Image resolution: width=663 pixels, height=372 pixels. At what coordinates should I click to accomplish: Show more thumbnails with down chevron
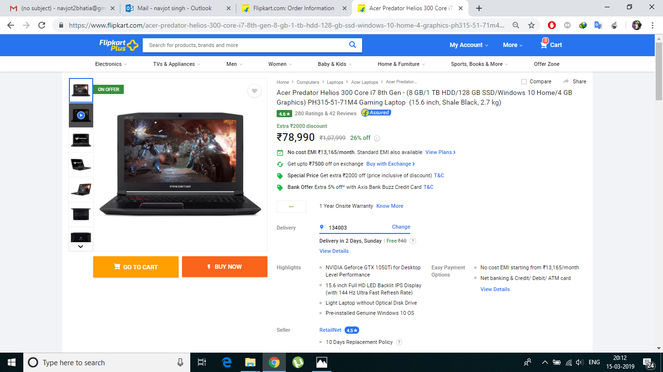[81, 247]
